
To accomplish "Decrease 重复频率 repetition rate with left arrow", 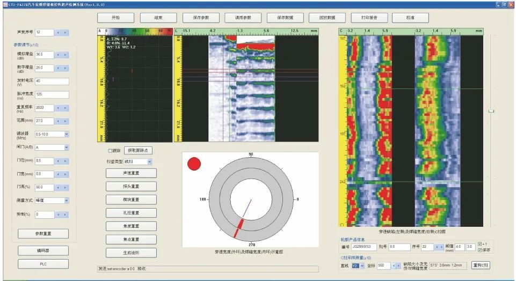I will (58, 108).
